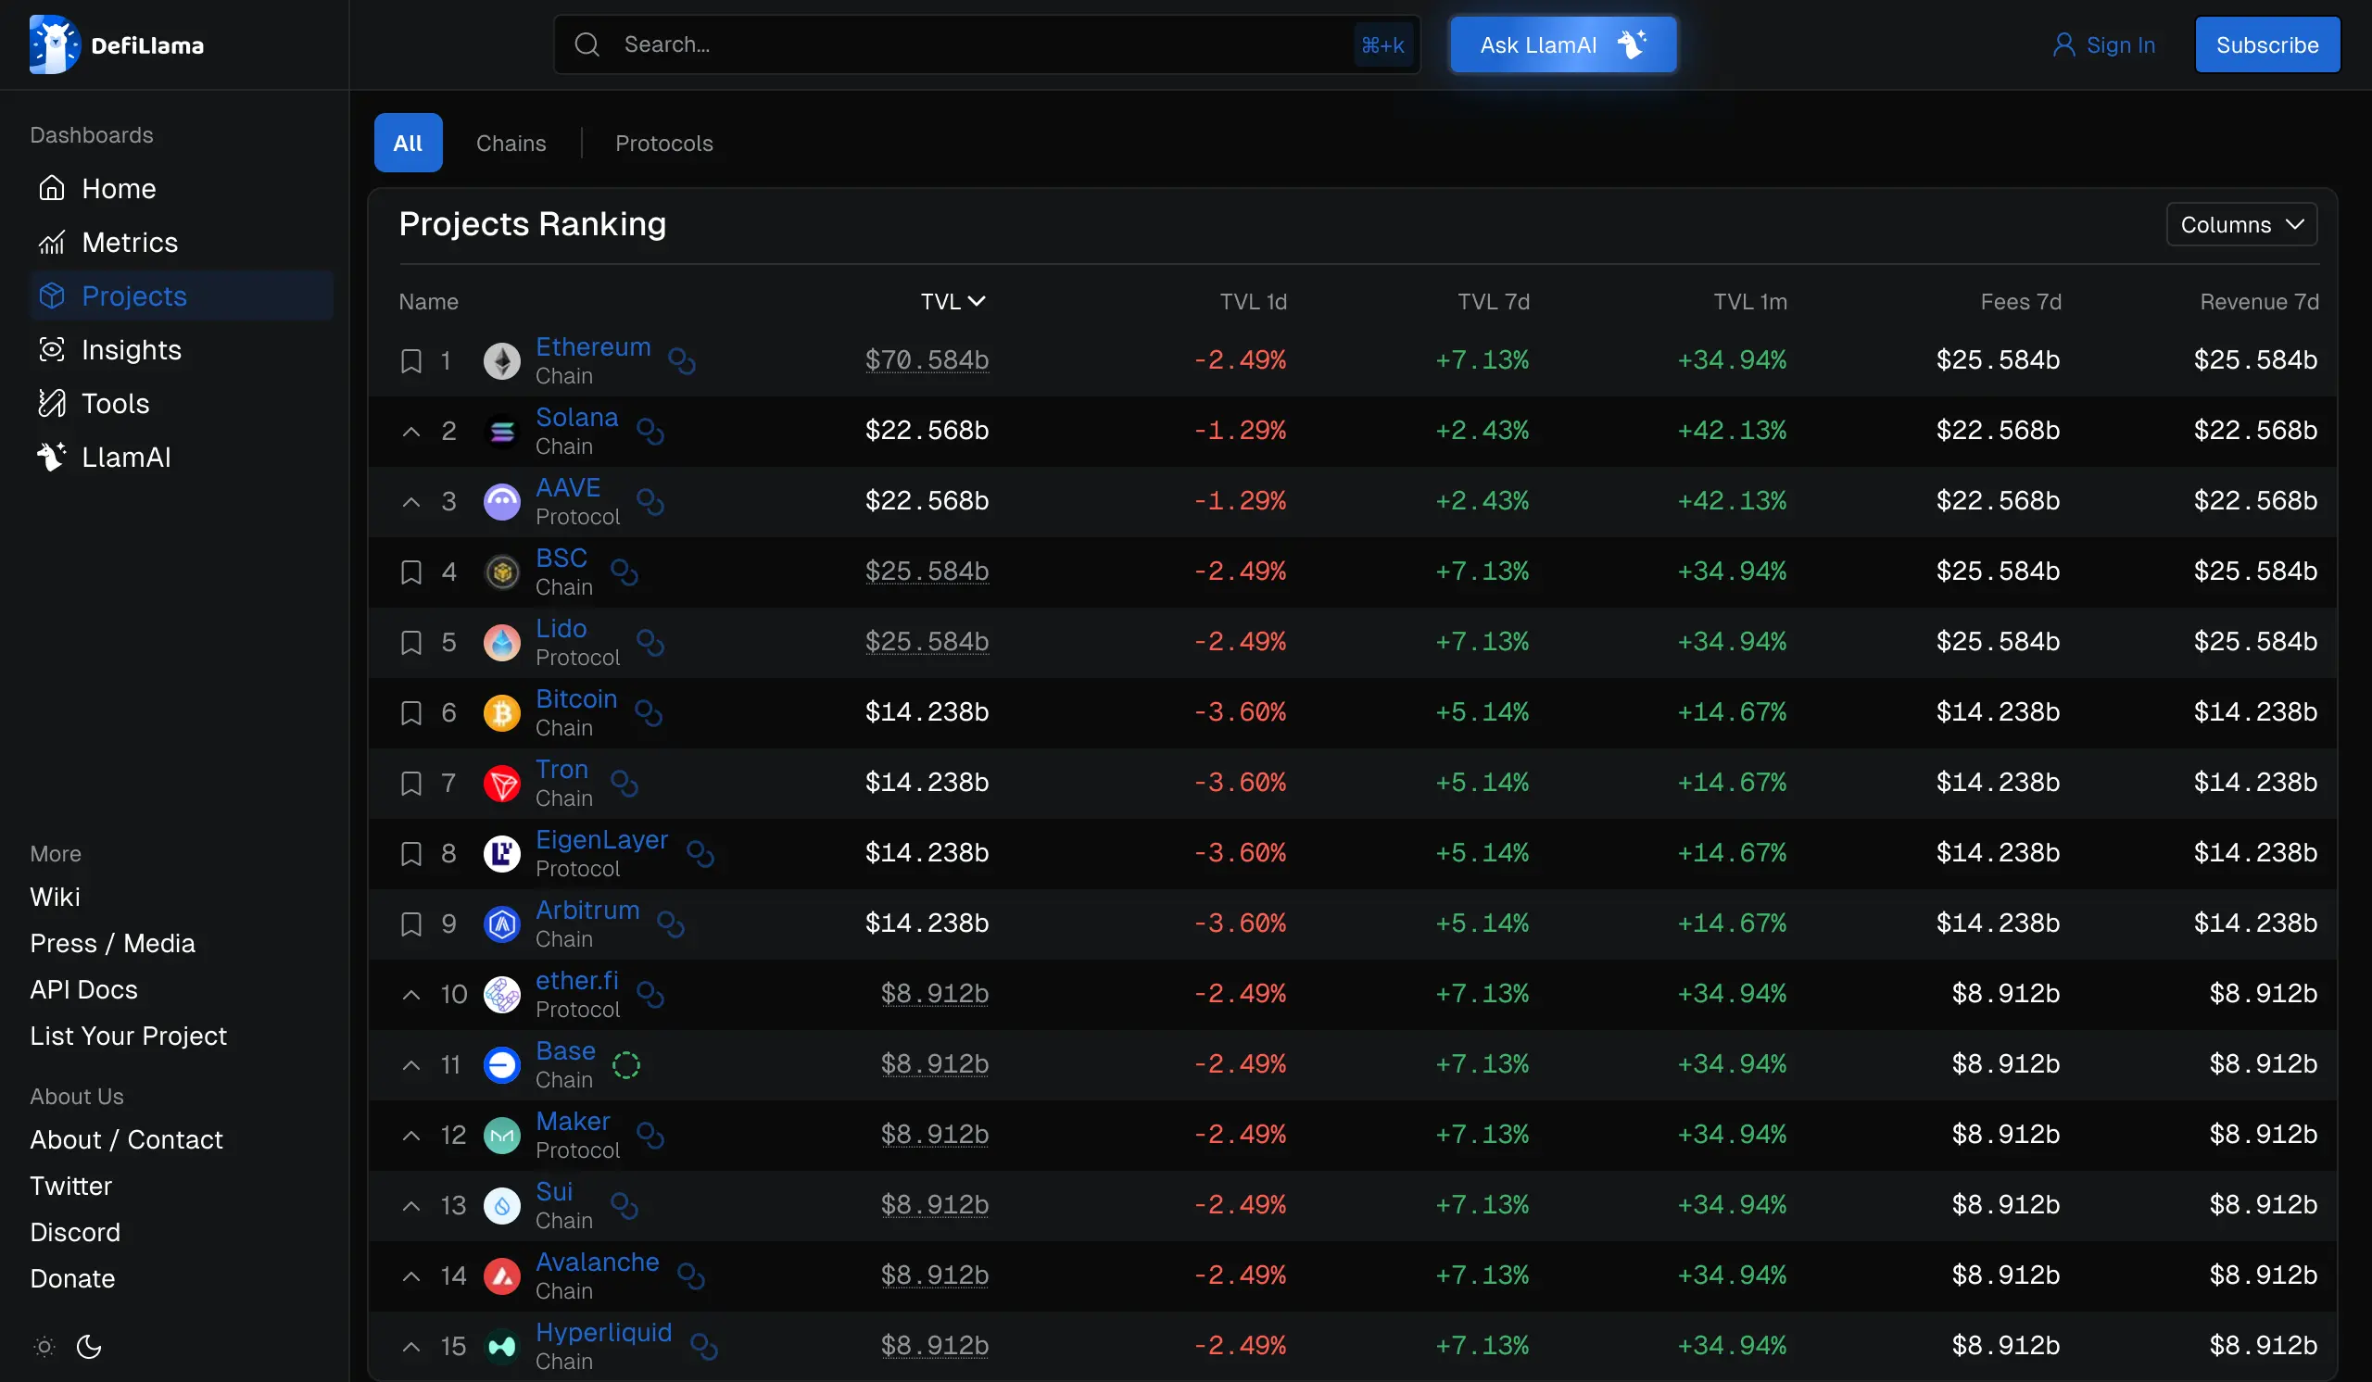Click the Base chain logo

click(x=501, y=1065)
